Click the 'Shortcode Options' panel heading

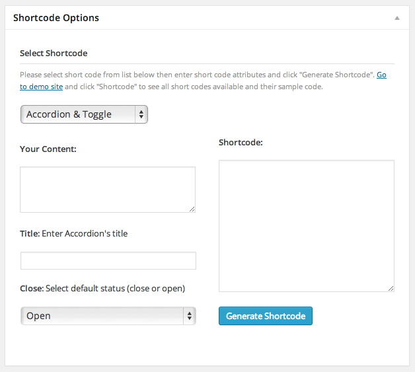coord(56,18)
